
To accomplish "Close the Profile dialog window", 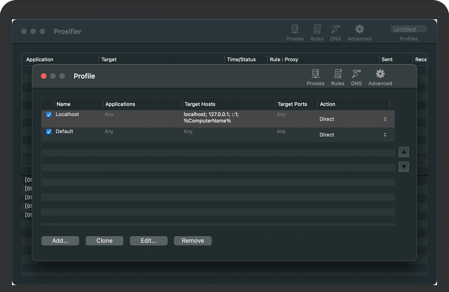I will (44, 76).
